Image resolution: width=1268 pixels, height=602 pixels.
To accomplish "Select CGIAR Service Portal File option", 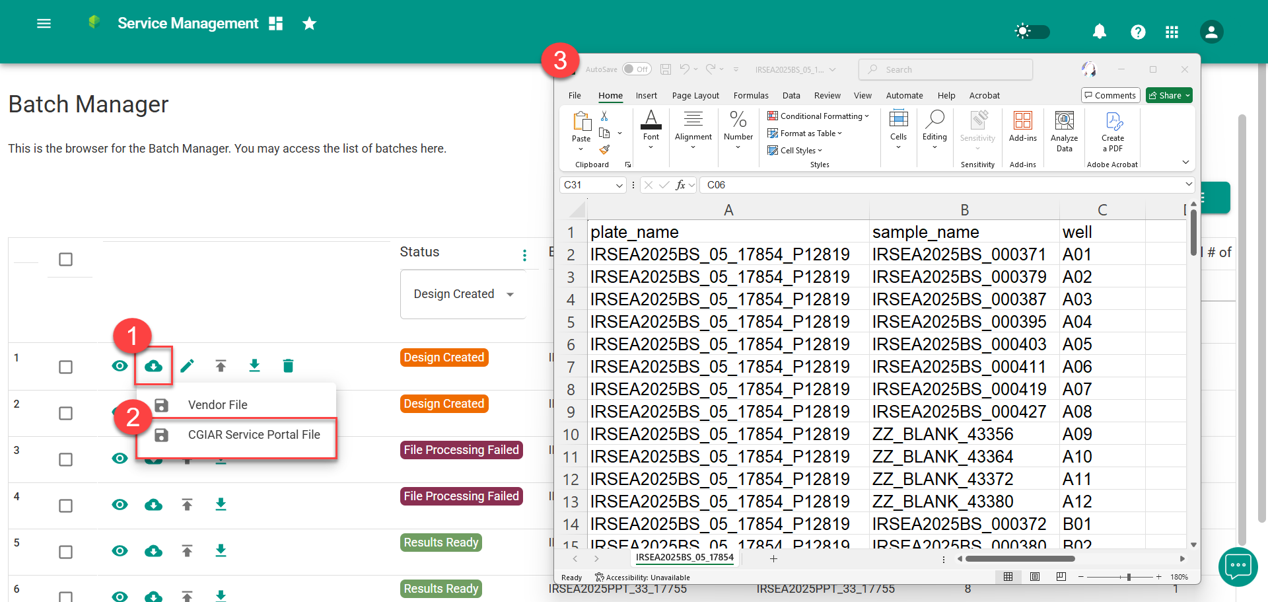I will click(254, 435).
